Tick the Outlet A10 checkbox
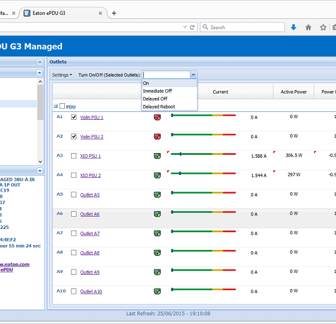Image resolution: width=336 pixels, height=324 pixels. coord(74,291)
